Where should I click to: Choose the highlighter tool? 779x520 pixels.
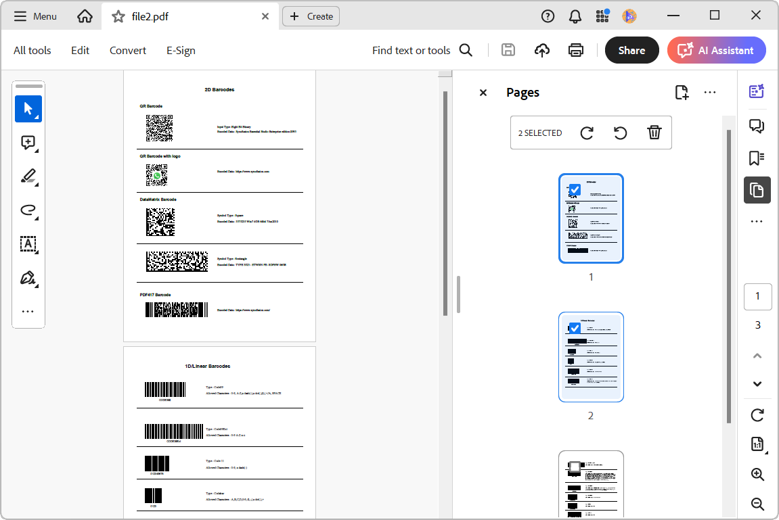click(28, 176)
